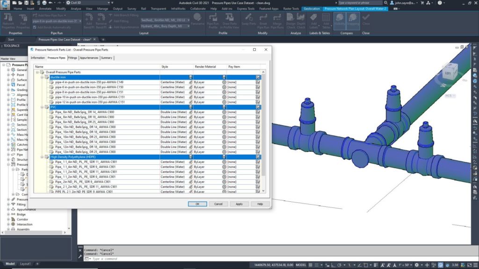The height and width of the screenshot is (269, 479).
Task: Collapse the ductile iron tree group
Action: (42, 77)
